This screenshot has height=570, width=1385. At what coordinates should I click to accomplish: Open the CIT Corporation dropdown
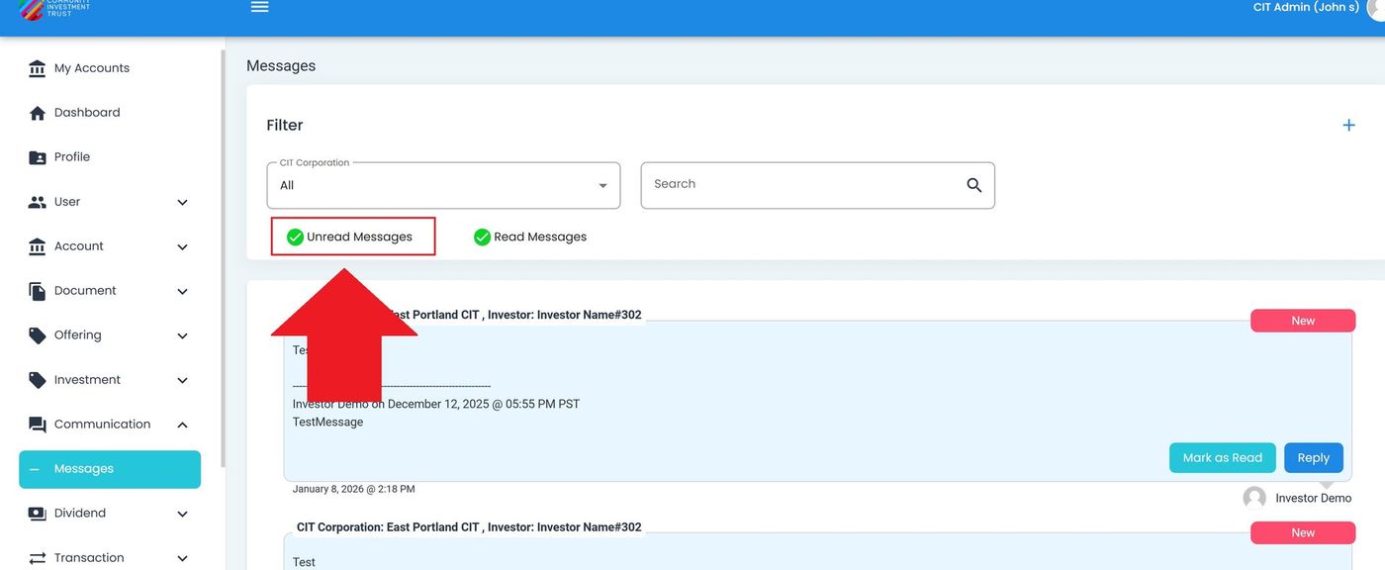(x=443, y=186)
